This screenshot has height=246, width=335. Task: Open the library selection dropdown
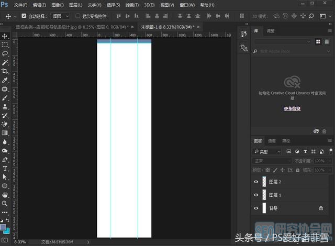283,42
